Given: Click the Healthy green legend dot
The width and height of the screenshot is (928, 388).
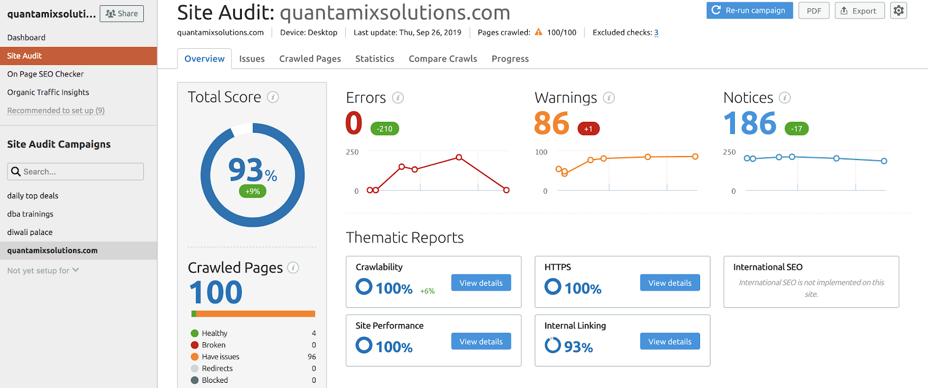Looking at the screenshot, I should tap(195, 333).
